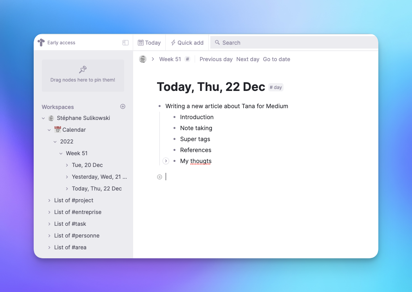This screenshot has width=412, height=292.
Task: Open Quick add with lightning icon
Action: tap(187, 43)
